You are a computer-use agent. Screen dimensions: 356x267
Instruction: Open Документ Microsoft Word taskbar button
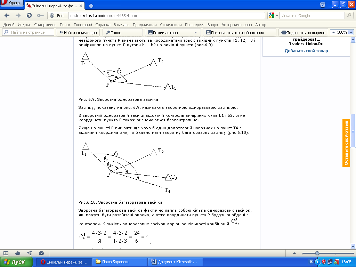[175, 262]
